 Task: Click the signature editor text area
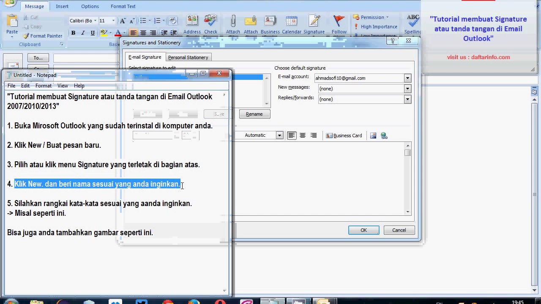(x=318, y=179)
